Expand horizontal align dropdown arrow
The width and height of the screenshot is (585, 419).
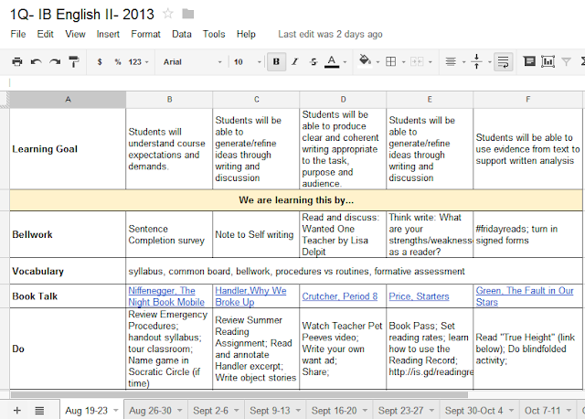[463, 62]
